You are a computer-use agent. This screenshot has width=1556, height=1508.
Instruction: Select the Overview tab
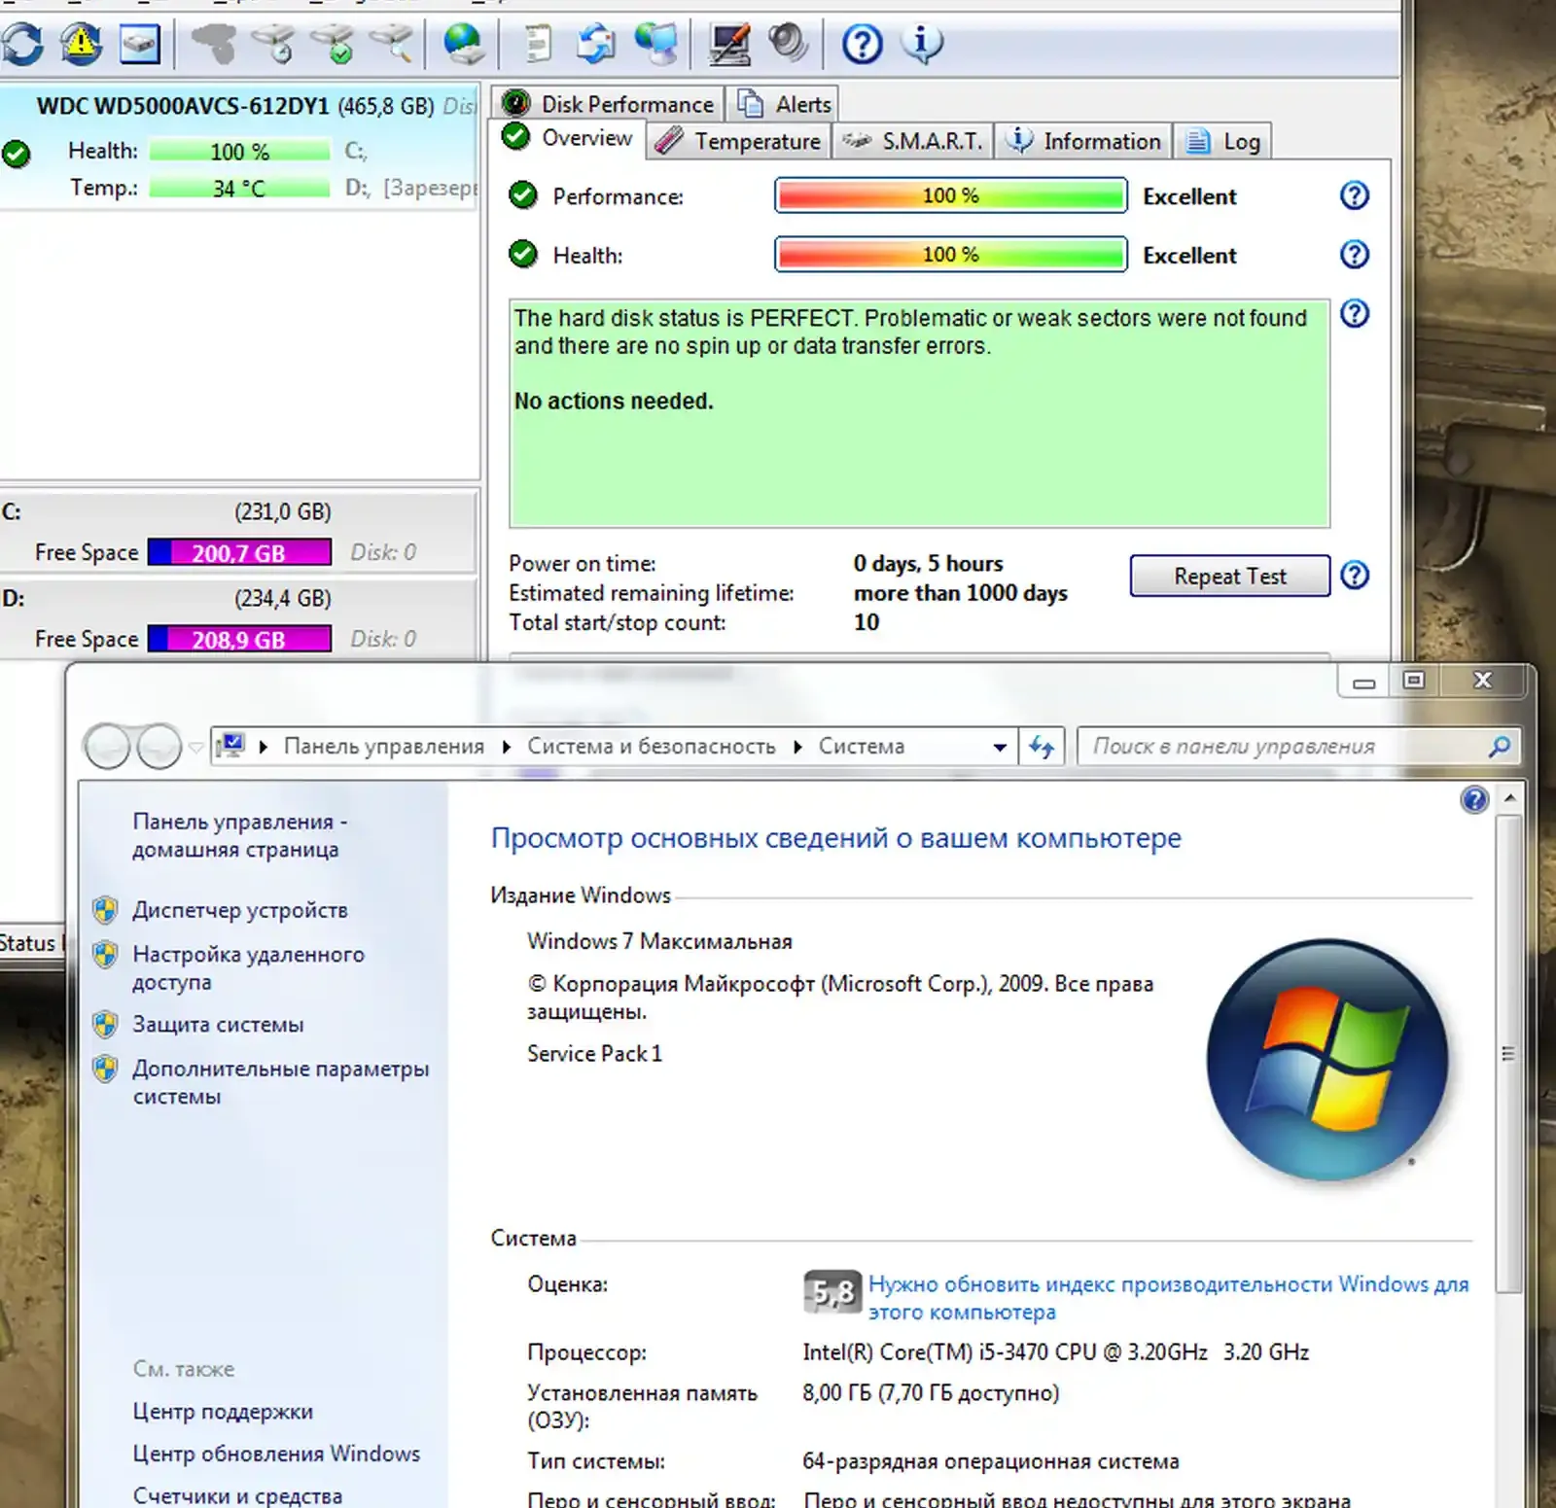pos(568,139)
